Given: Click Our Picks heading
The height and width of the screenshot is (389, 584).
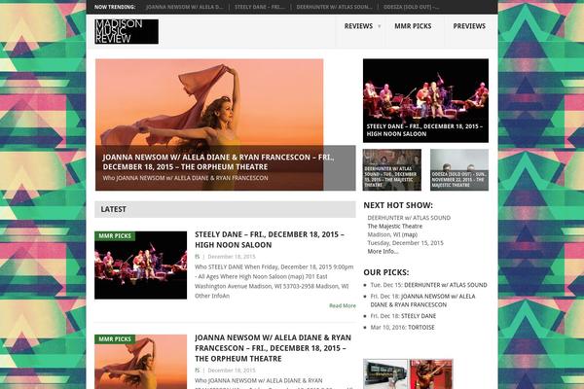Looking at the screenshot, I should (x=385, y=272).
